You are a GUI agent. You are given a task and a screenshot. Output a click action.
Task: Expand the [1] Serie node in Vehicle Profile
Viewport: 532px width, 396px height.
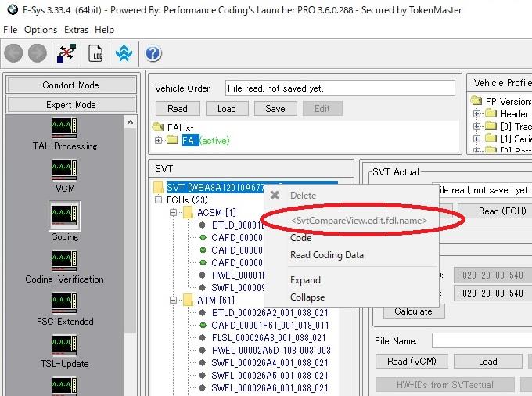click(x=476, y=139)
